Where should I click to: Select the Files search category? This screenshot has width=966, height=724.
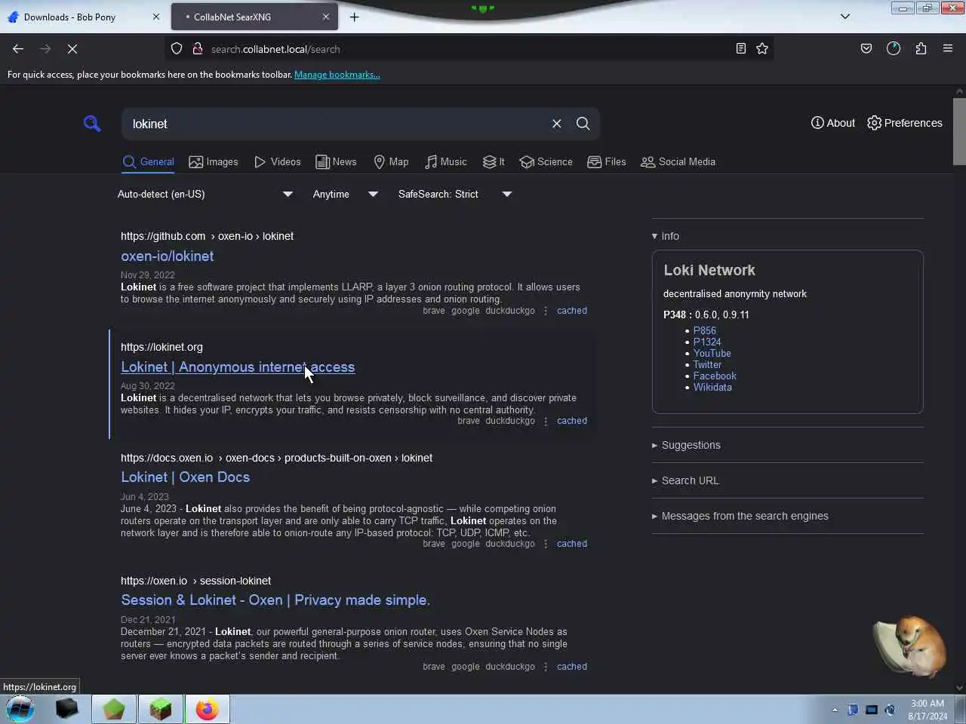607,162
